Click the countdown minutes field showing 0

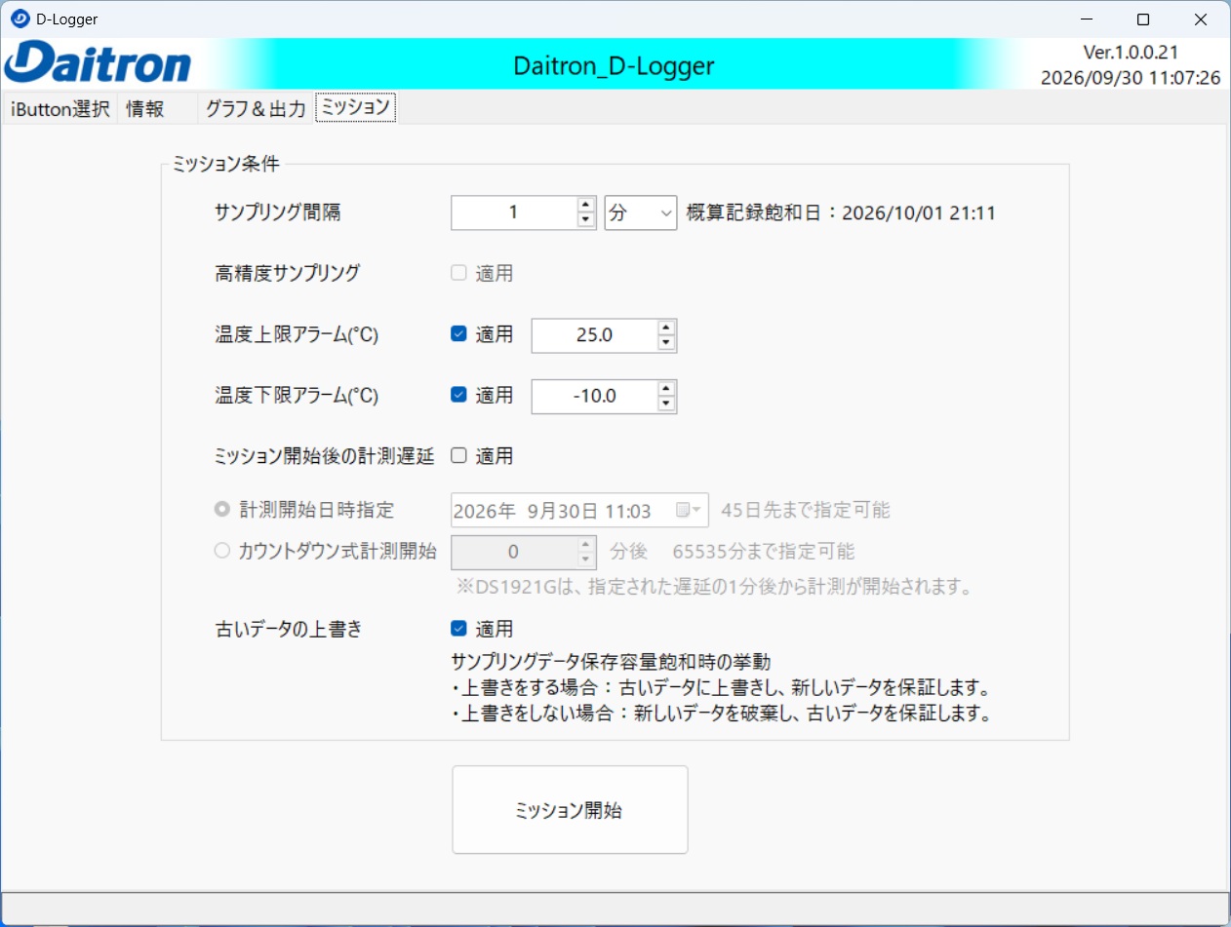pos(514,553)
